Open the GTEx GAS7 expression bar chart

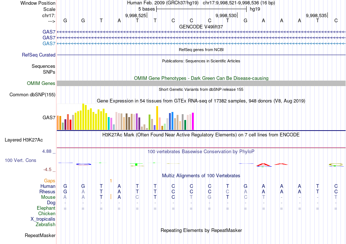[125, 117]
